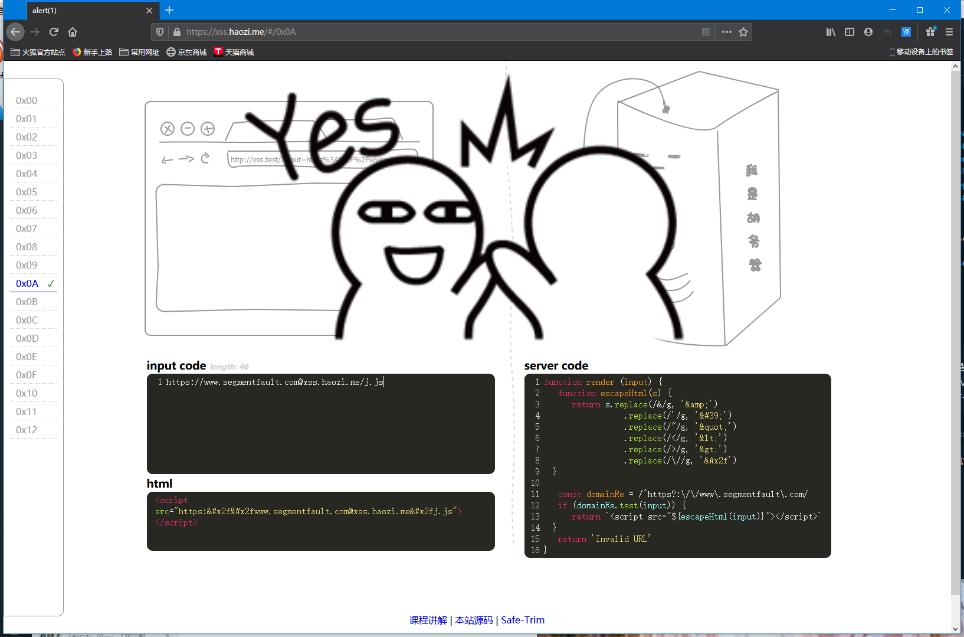Open the 本站源码 link
The width and height of the screenshot is (964, 637).
[474, 620]
